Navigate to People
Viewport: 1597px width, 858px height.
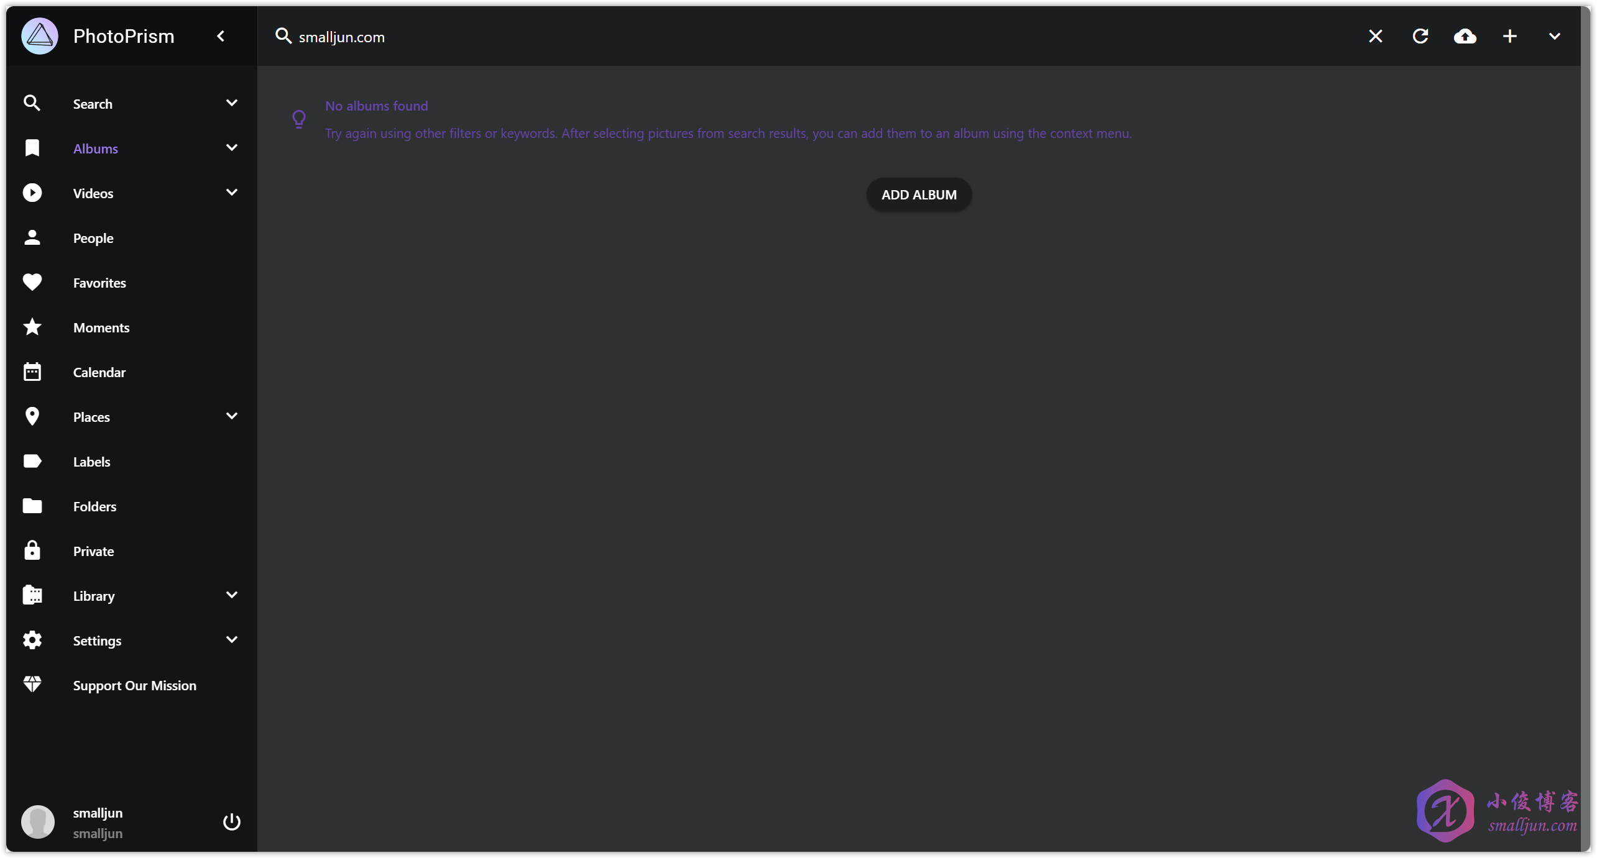93,238
